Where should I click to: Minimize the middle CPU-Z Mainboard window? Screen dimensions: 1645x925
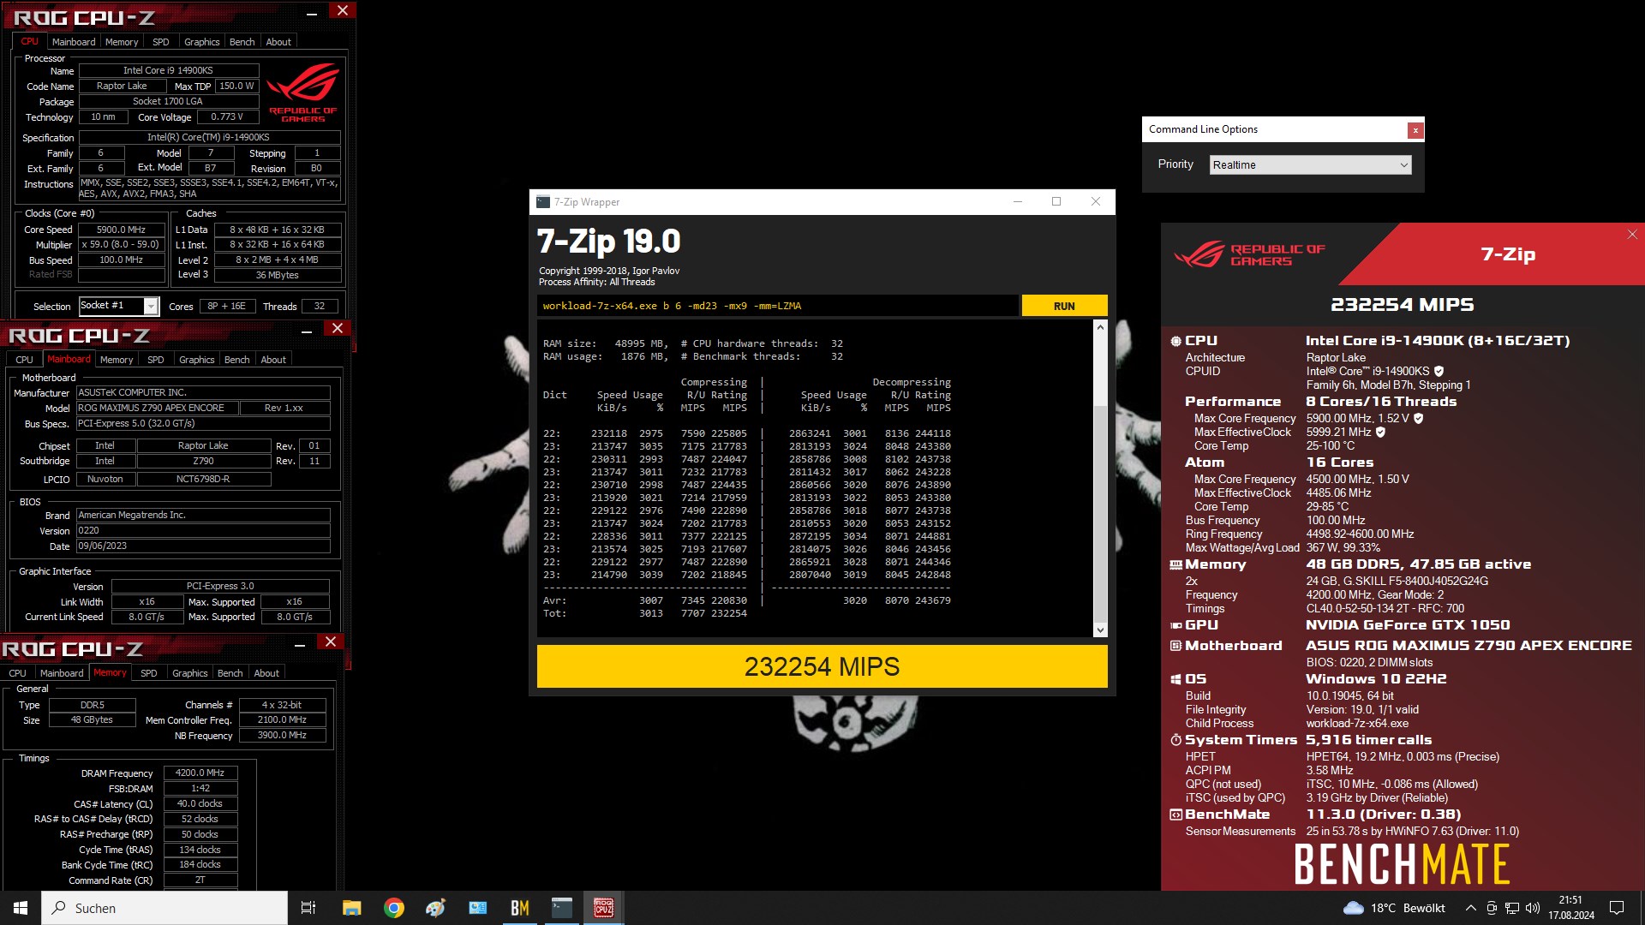(307, 330)
